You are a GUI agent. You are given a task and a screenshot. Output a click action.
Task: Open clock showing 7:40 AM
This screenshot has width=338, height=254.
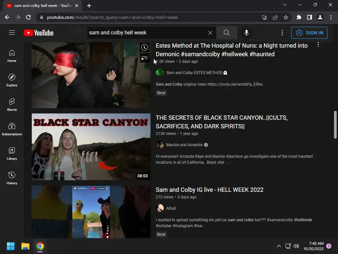tap(314, 246)
